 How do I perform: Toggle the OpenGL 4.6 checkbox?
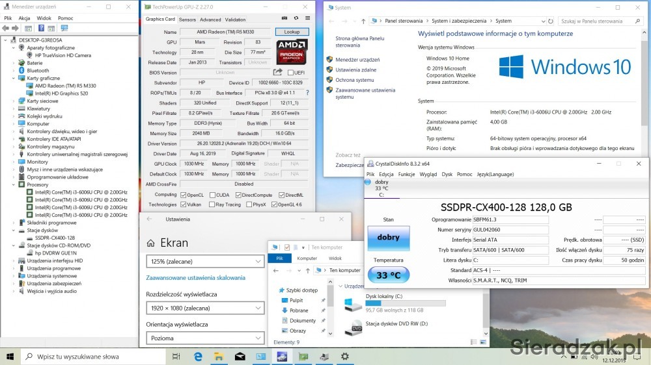[274, 205]
